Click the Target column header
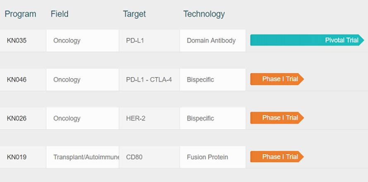 [134, 14]
